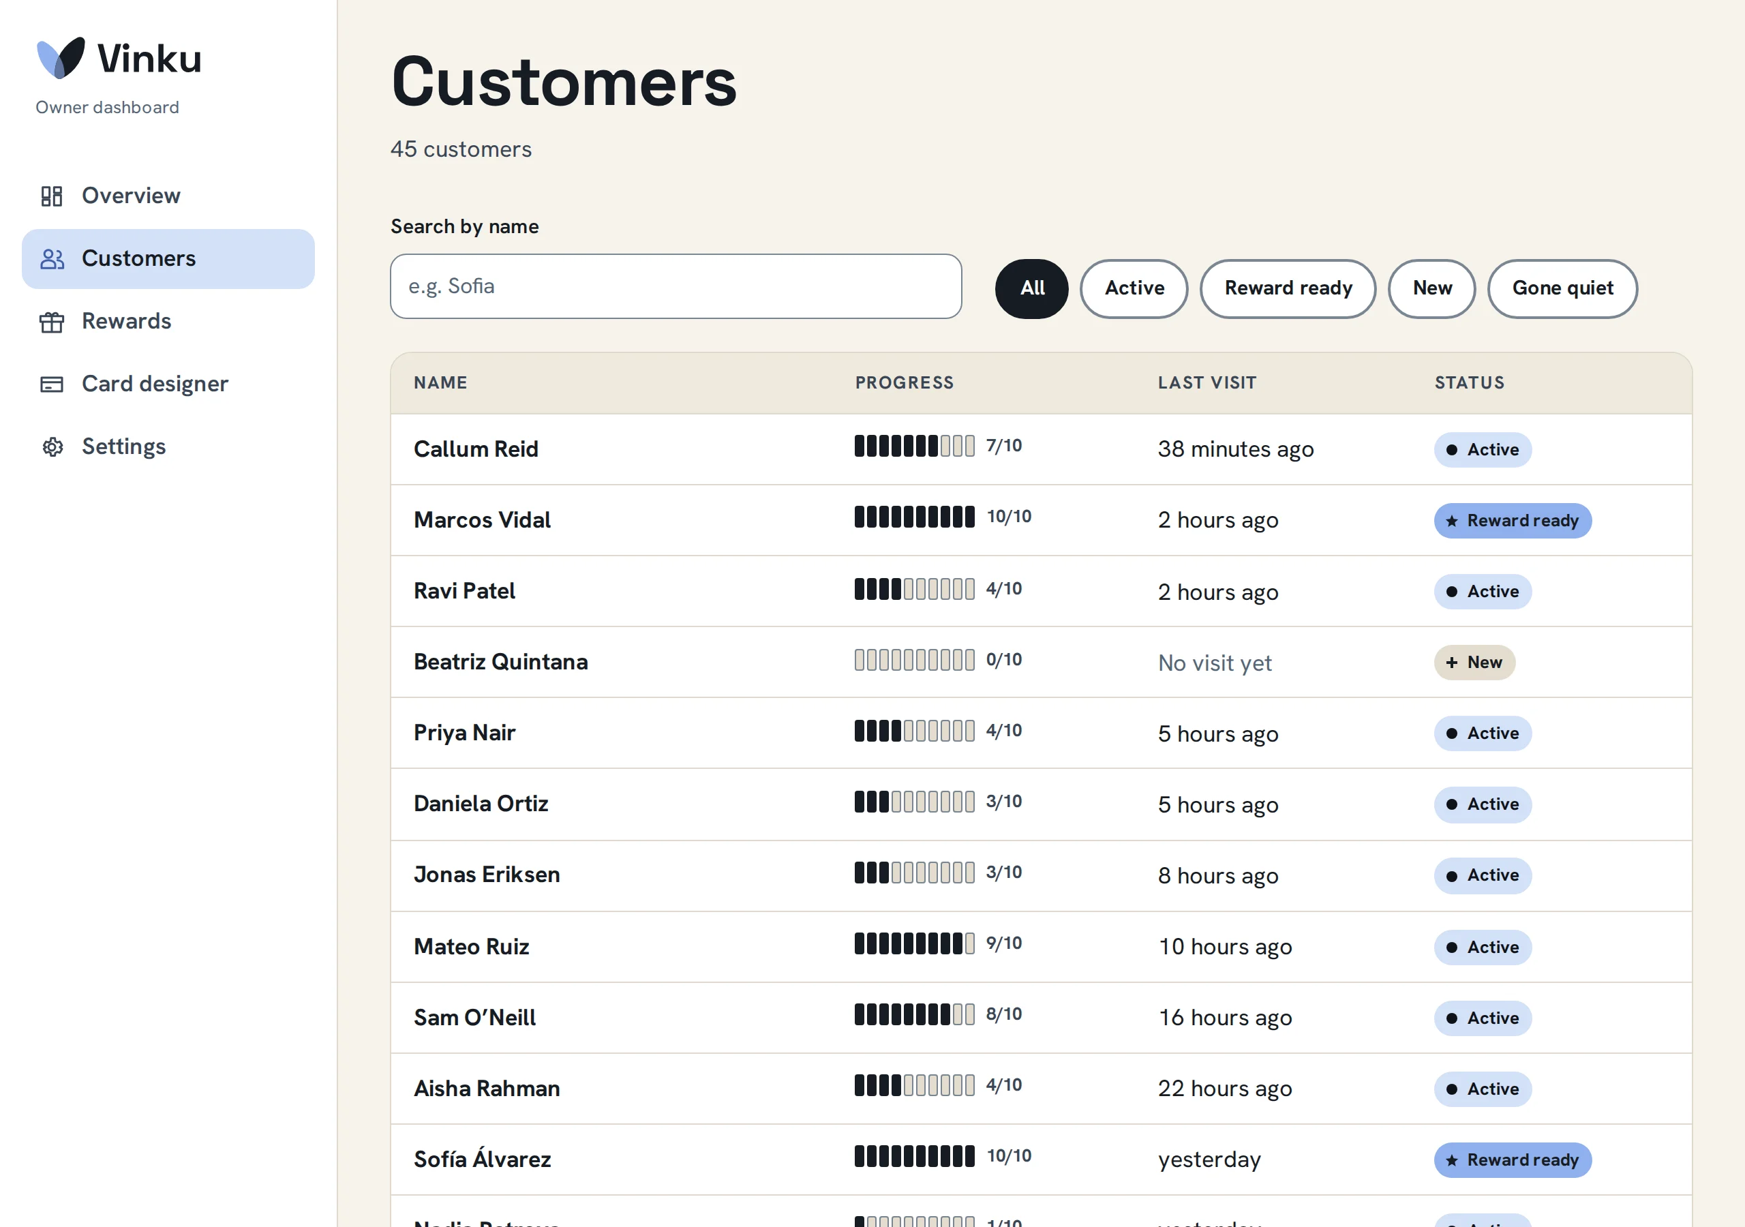Click the "16 hours ago" last visit
The height and width of the screenshot is (1227, 1745).
[1225, 1018]
